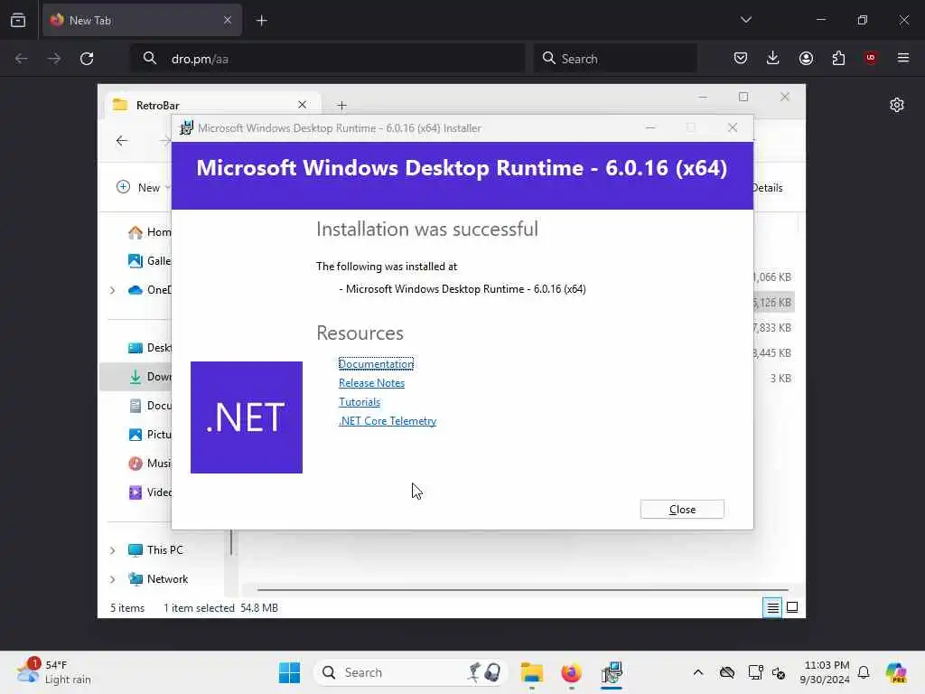925x694 pixels.
Task: Go back in File Explorer
Action: (122, 140)
